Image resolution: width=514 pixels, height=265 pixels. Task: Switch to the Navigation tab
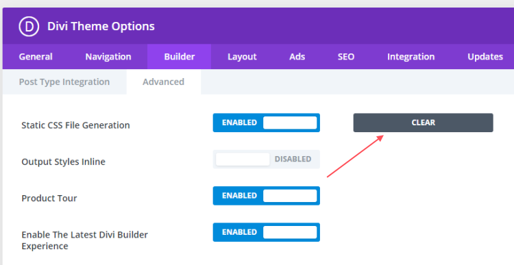[x=108, y=57]
